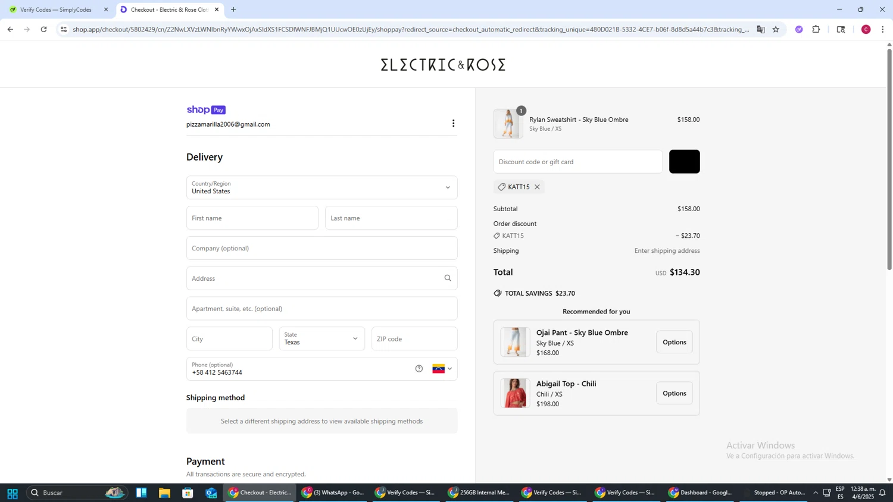
Task: Click the address search magnifier icon
Action: (x=448, y=278)
